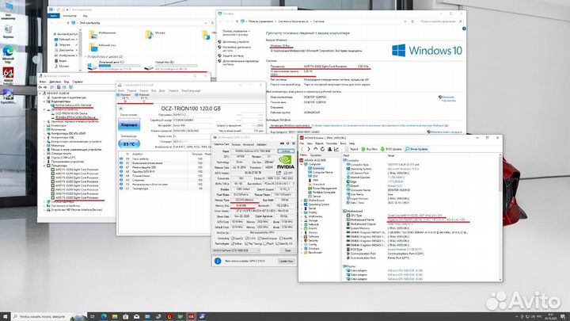Toggle GPU-Z Vulkan checkbox
Screen dimensions: 570x321
[232, 243]
